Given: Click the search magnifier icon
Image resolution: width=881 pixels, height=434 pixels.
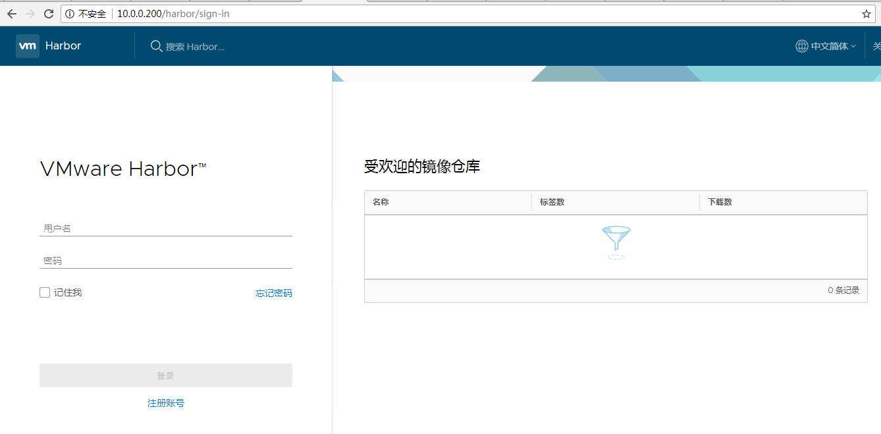Looking at the screenshot, I should click(157, 46).
